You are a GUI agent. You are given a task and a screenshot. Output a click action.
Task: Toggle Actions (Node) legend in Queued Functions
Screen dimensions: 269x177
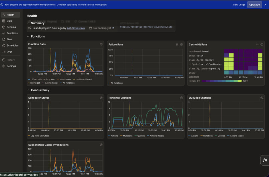tap(236, 136)
